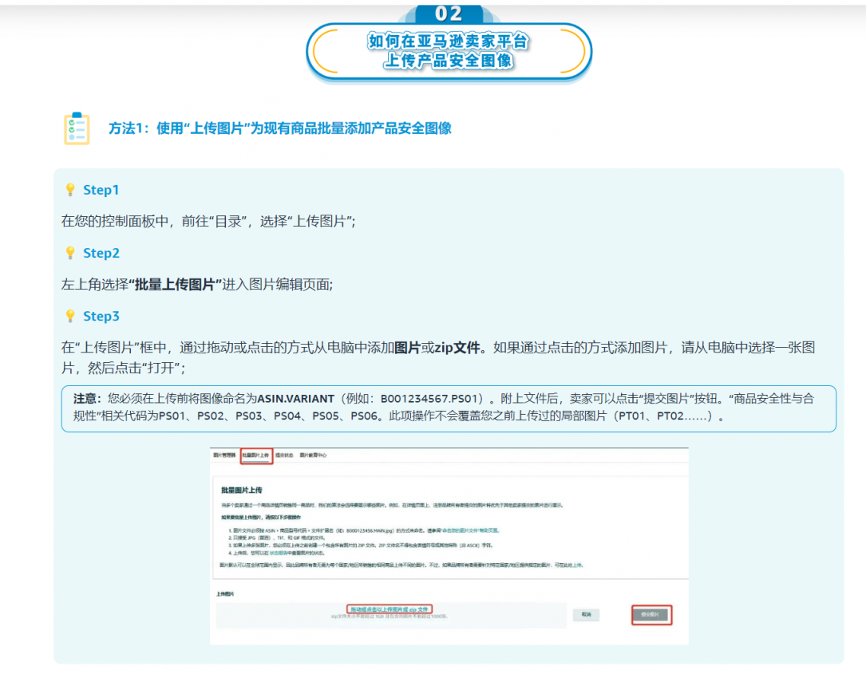Go to the 图片教育中心 tab
This screenshot has width=866, height=678.
tap(313, 455)
